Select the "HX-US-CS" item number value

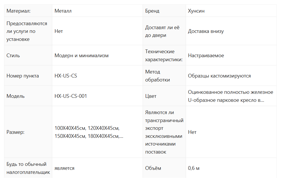coord(66,76)
